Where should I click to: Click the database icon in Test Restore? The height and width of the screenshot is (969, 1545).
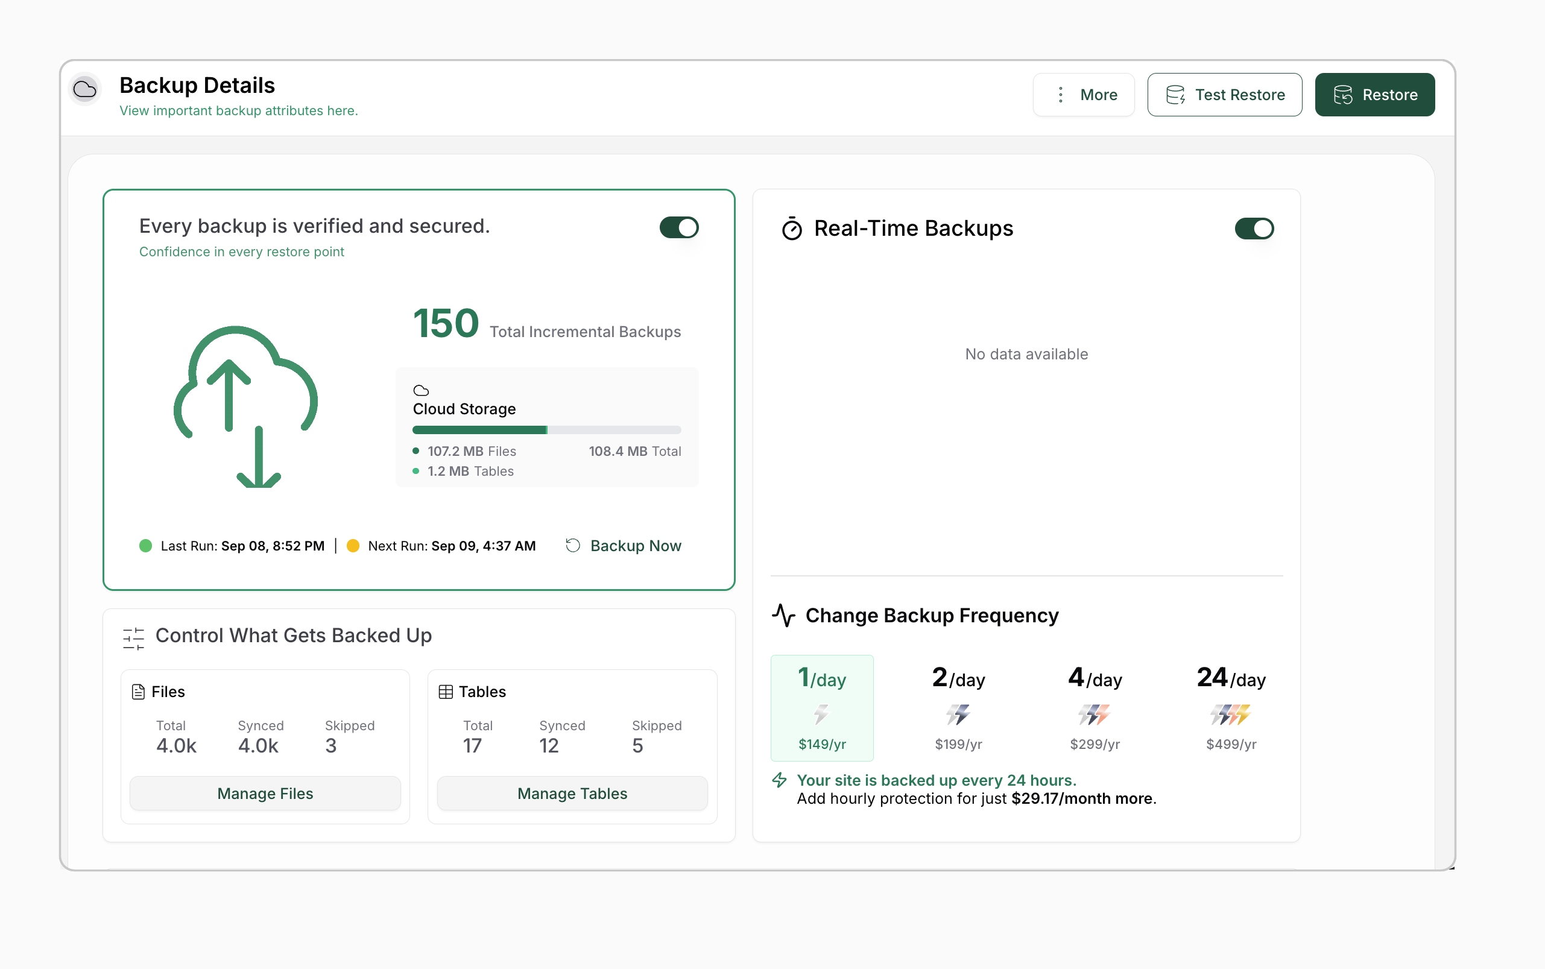[1175, 95]
